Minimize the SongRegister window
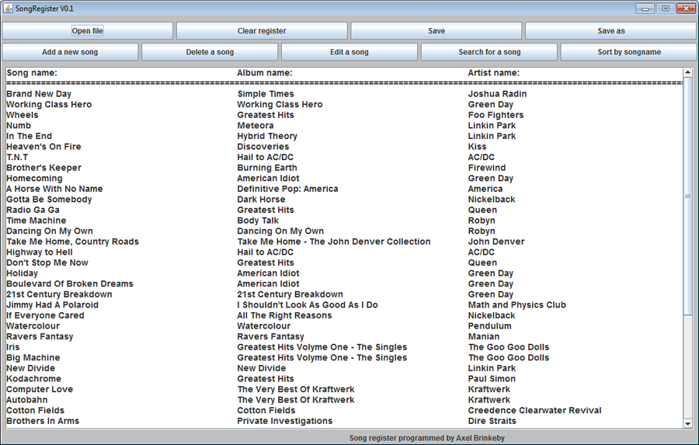Screen dimensions: 699x445 coord(645,9)
